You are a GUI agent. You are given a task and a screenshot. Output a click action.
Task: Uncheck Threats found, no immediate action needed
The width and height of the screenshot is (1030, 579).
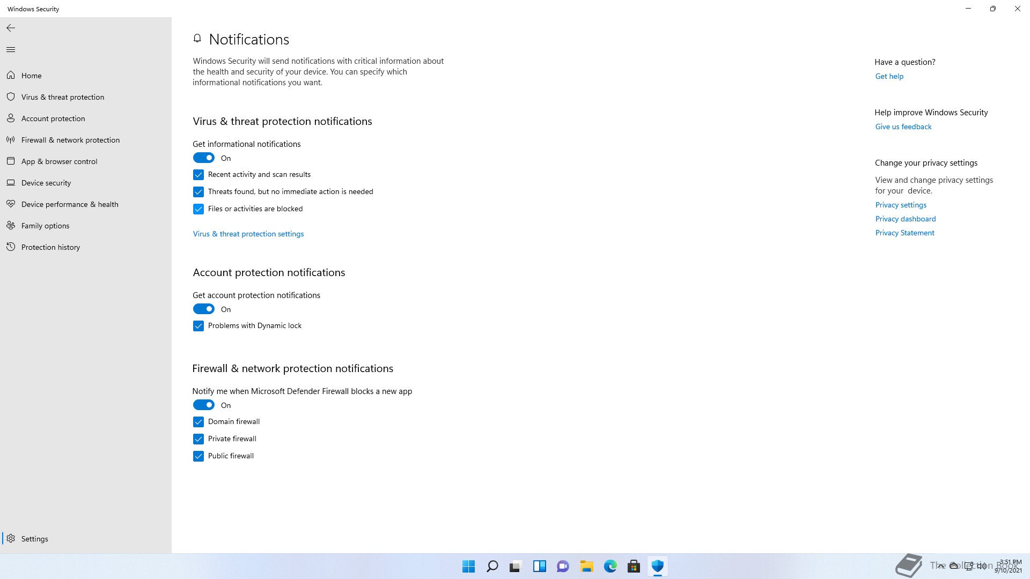(x=198, y=192)
